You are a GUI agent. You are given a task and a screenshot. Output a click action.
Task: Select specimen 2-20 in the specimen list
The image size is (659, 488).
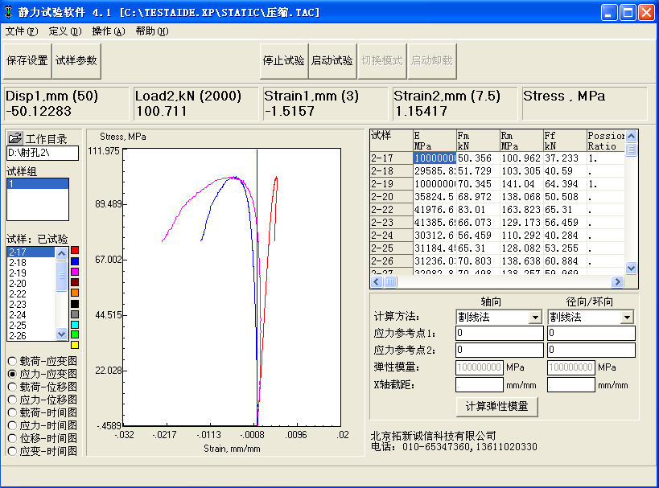[31, 284]
